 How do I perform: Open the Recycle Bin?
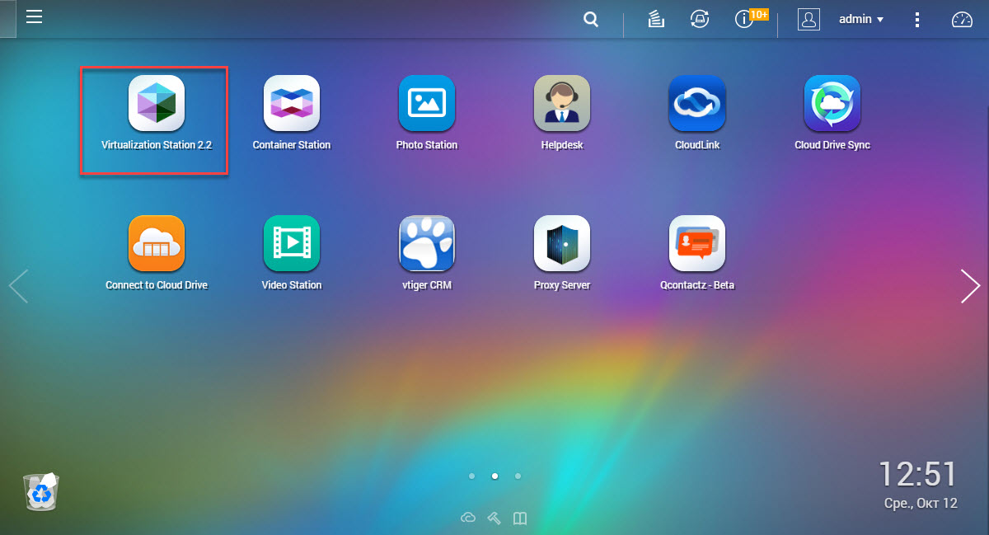tap(40, 492)
